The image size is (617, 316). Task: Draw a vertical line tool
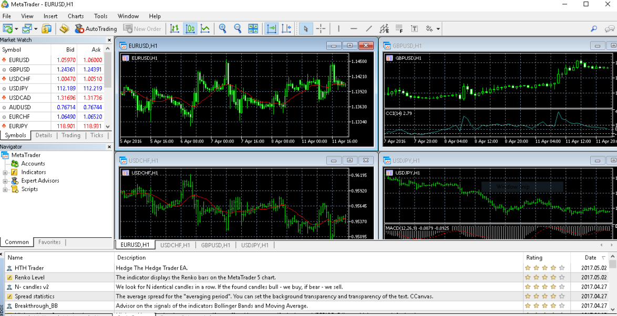[x=339, y=29]
